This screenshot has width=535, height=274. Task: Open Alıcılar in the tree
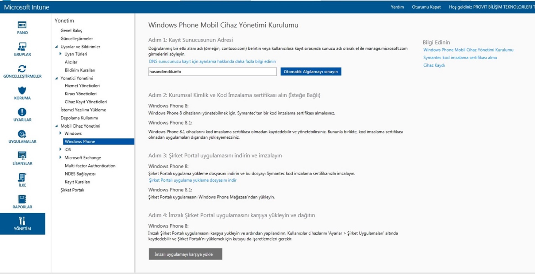(x=71, y=62)
